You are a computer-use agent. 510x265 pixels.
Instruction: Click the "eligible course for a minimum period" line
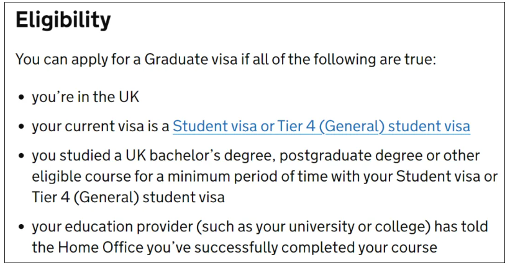tap(265, 177)
